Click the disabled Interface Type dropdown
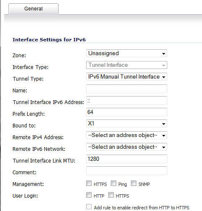 (x=127, y=65)
